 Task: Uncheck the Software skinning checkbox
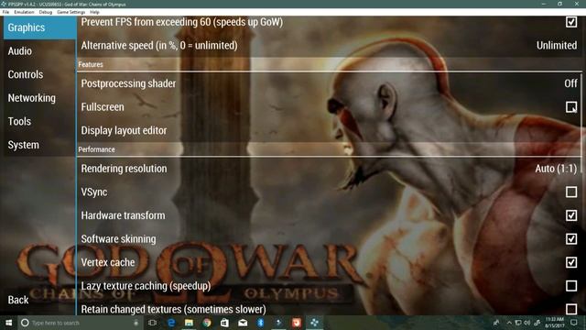point(571,238)
